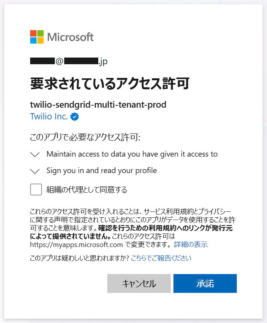Click the 承諾 button to accept permissions
The height and width of the screenshot is (323, 267).
(205, 283)
